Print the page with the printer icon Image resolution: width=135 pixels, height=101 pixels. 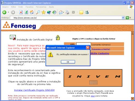click(67, 12)
